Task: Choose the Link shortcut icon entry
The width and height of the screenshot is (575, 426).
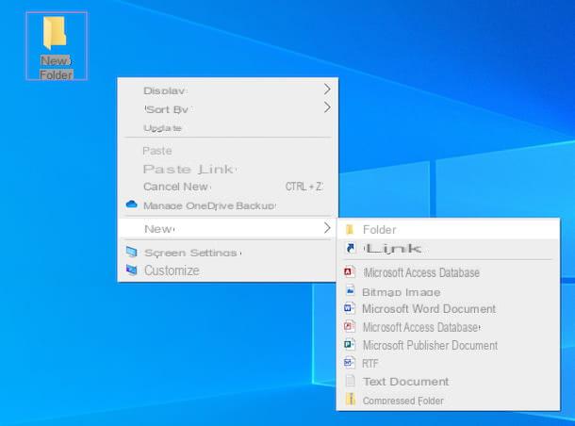Action: [x=350, y=249]
